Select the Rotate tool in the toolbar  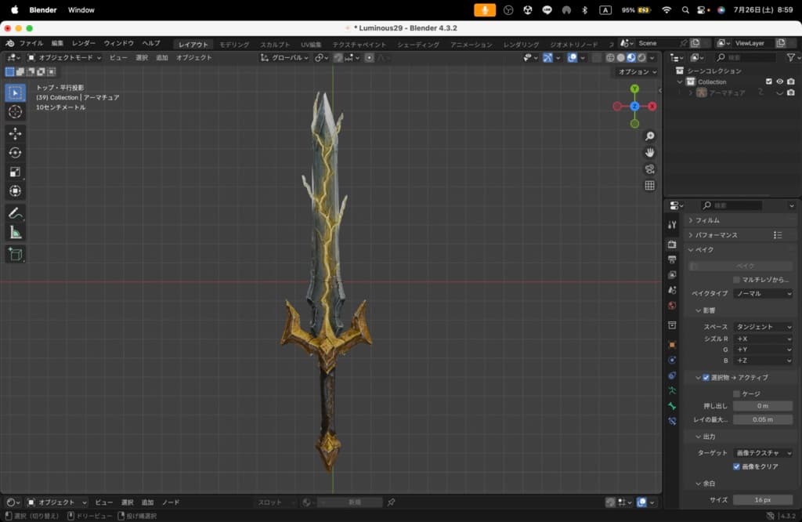tap(15, 153)
